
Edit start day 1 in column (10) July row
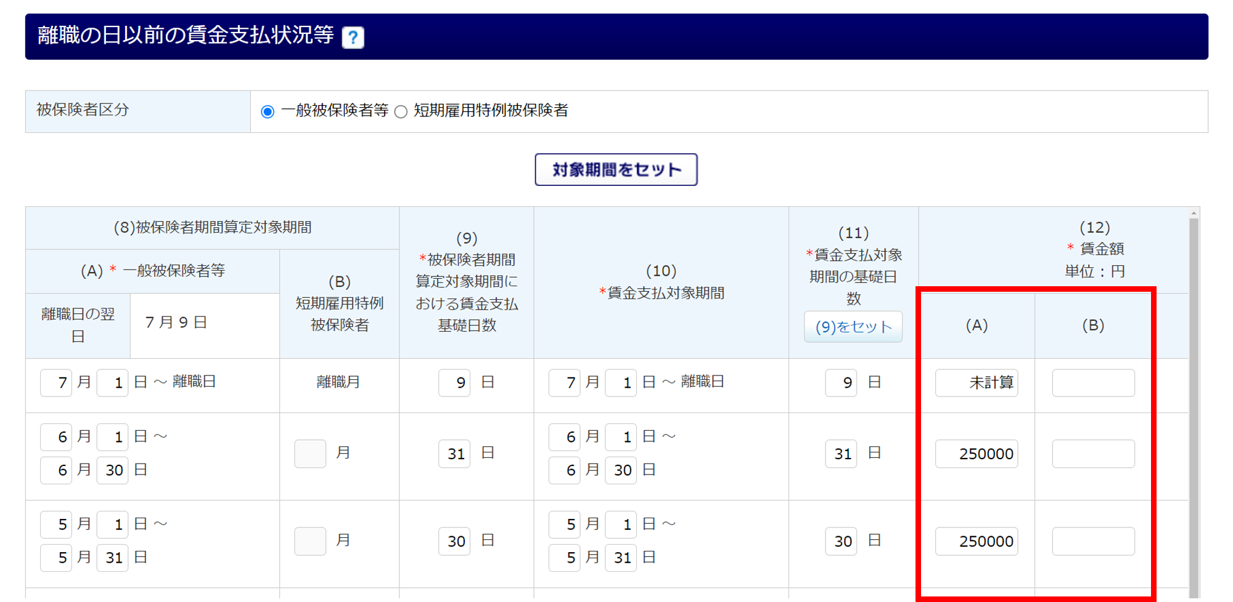(x=621, y=383)
